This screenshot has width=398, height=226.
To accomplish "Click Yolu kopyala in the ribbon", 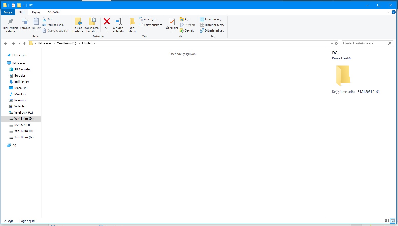I will click(x=53, y=25).
